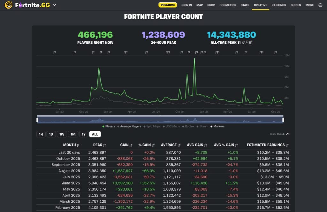Select the 1Y time range button
This screenshot has height=212, width=327.
(x=84, y=134)
